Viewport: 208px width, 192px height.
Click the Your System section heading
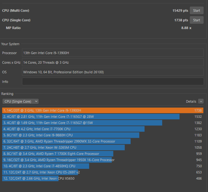coord(10,44)
